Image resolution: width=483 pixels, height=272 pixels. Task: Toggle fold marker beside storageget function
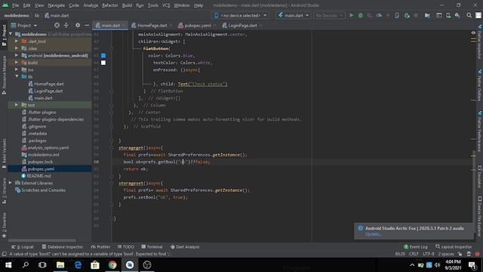coord(112,148)
